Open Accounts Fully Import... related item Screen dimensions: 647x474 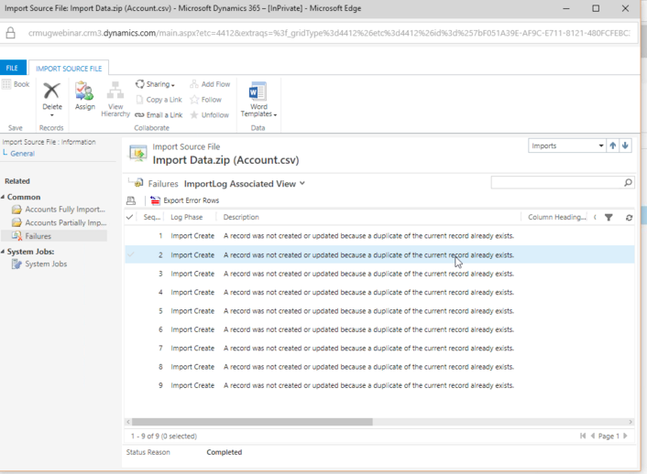(x=59, y=210)
